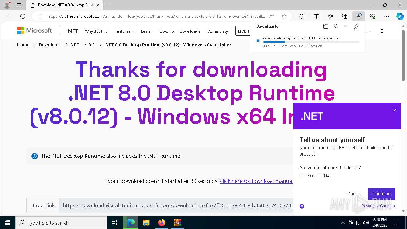Click here to download manually link

click(257, 181)
